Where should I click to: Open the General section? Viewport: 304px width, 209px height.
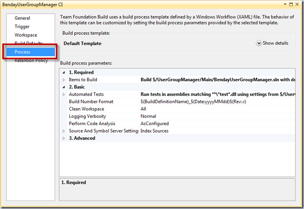tap(22, 18)
